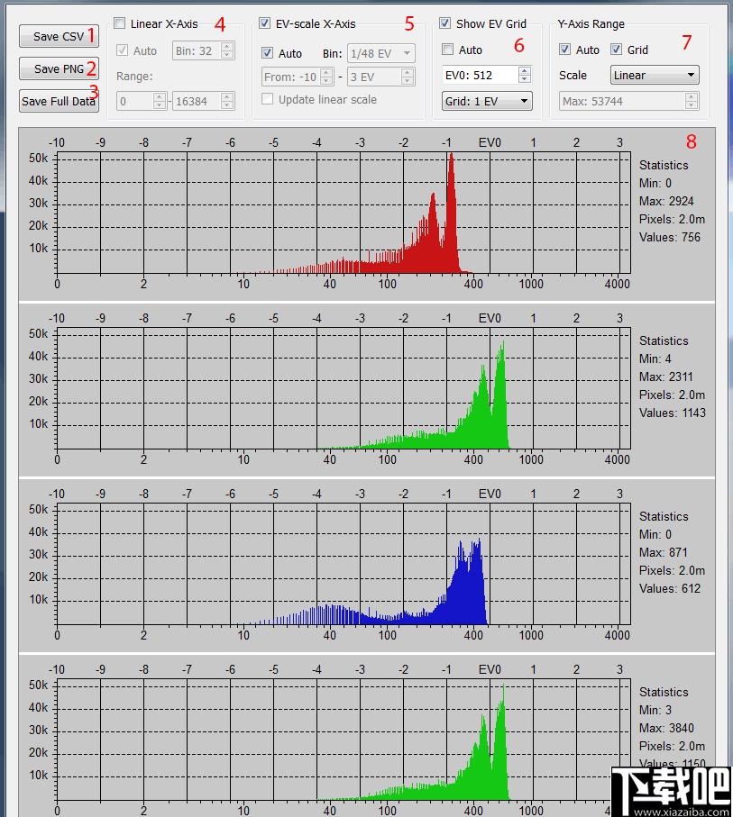The height and width of the screenshot is (817, 733).
Task: Click the first green channel histogram plot
Action: point(344,388)
